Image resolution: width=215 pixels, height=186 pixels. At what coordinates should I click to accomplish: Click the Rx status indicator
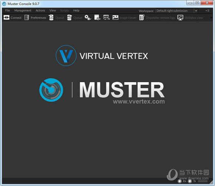tap(180, 181)
